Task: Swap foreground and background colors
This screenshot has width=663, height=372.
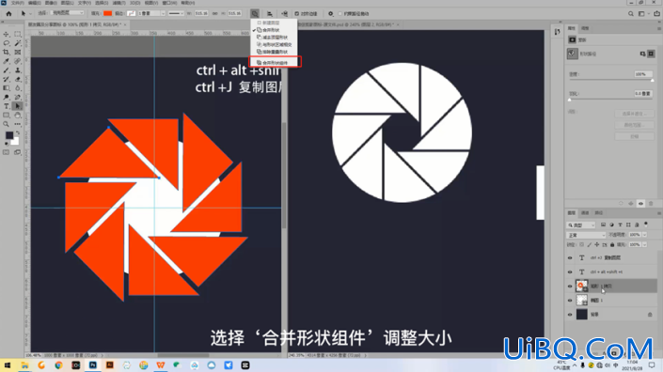Action: (18, 133)
